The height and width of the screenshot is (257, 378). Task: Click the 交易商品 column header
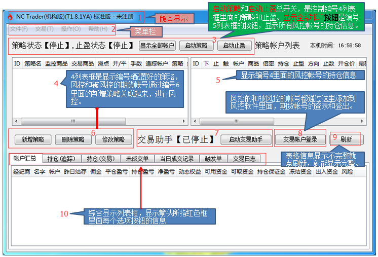coord(83,64)
